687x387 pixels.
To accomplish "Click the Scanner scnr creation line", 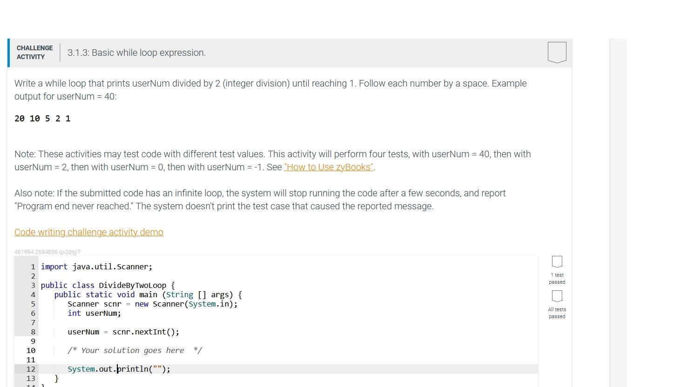I will pyautogui.click(x=153, y=304).
